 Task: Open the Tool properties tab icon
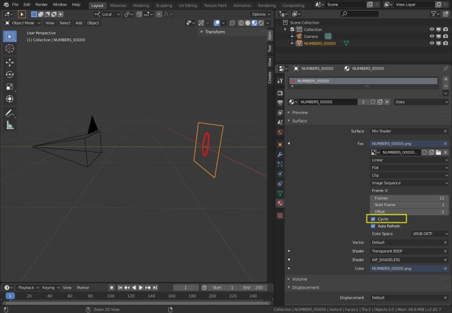280,81
